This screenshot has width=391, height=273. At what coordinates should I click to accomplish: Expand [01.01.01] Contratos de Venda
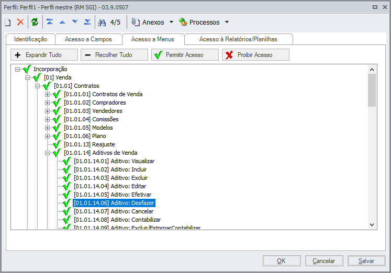[47, 95]
